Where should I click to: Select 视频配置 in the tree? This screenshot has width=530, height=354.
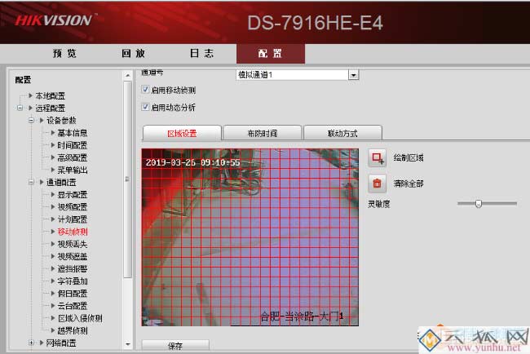73,207
